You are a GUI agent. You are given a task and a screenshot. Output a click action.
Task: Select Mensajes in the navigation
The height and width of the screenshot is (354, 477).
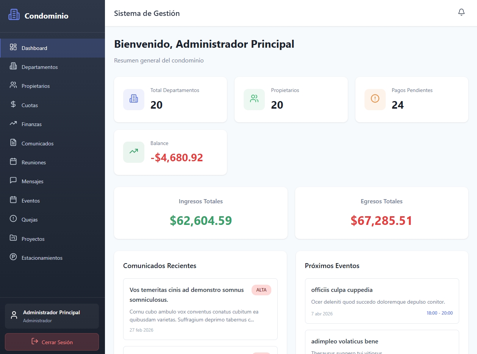[33, 181]
